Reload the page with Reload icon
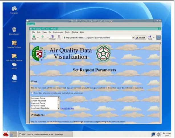 coord(52,36)
